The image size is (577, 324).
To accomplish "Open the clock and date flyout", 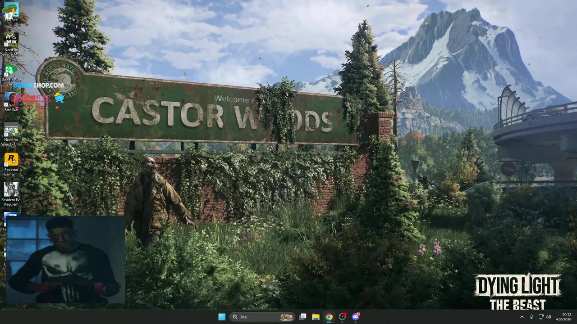I will pyautogui.click(x=564, y=317).
